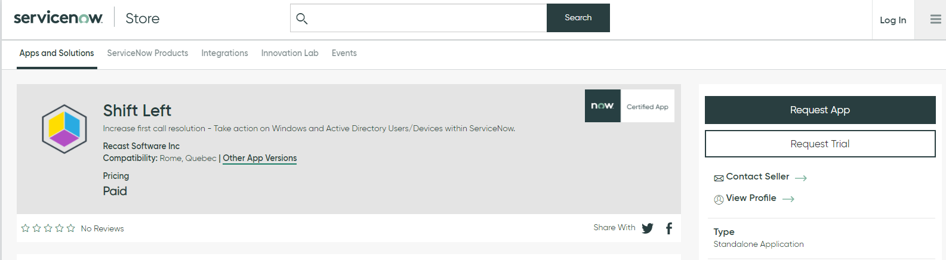Share on Twitter via bird icon
The height and width of the screenshot is (260, 946).
pyautogui.click(x=648, y=228)
